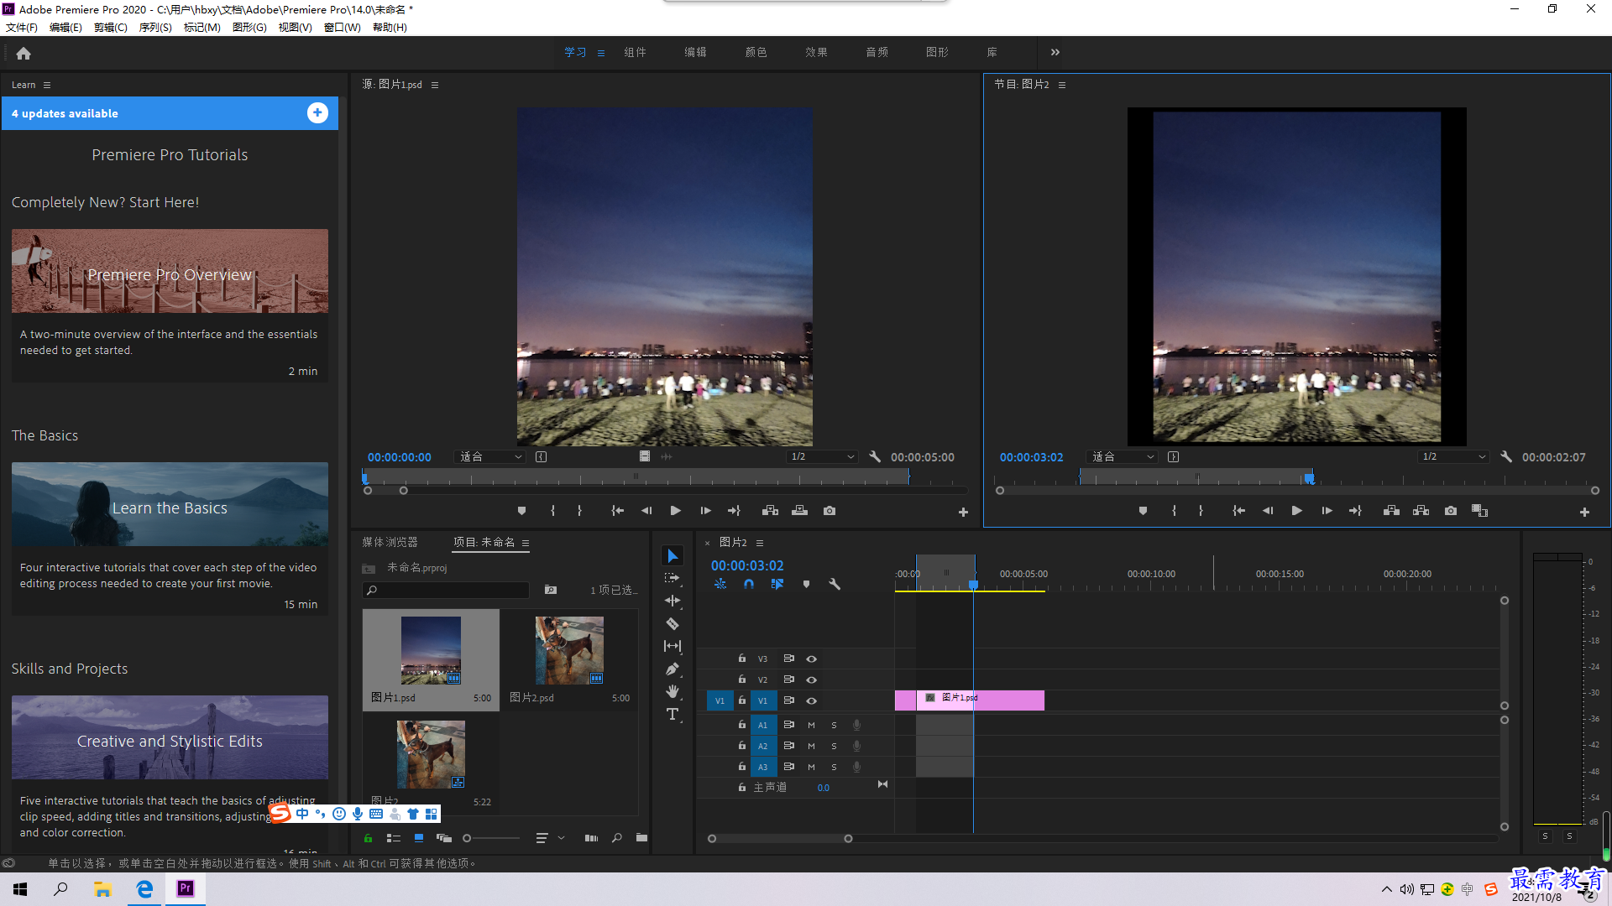This screenshot has width=1612, height=906.
Task: Export frame from source monitor camera icon
Action: [830, 511]
